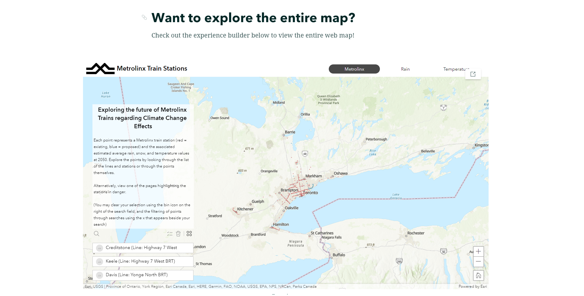Click the Powered by Esri link
Viewport: 584px width, 296px height.
tap(473, 287)
